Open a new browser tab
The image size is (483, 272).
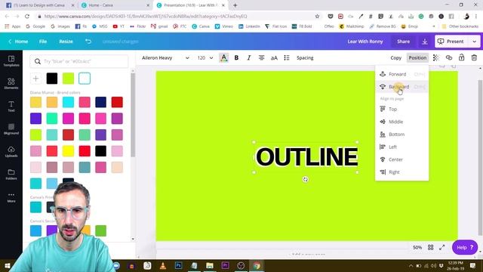(x=235, y=5)
